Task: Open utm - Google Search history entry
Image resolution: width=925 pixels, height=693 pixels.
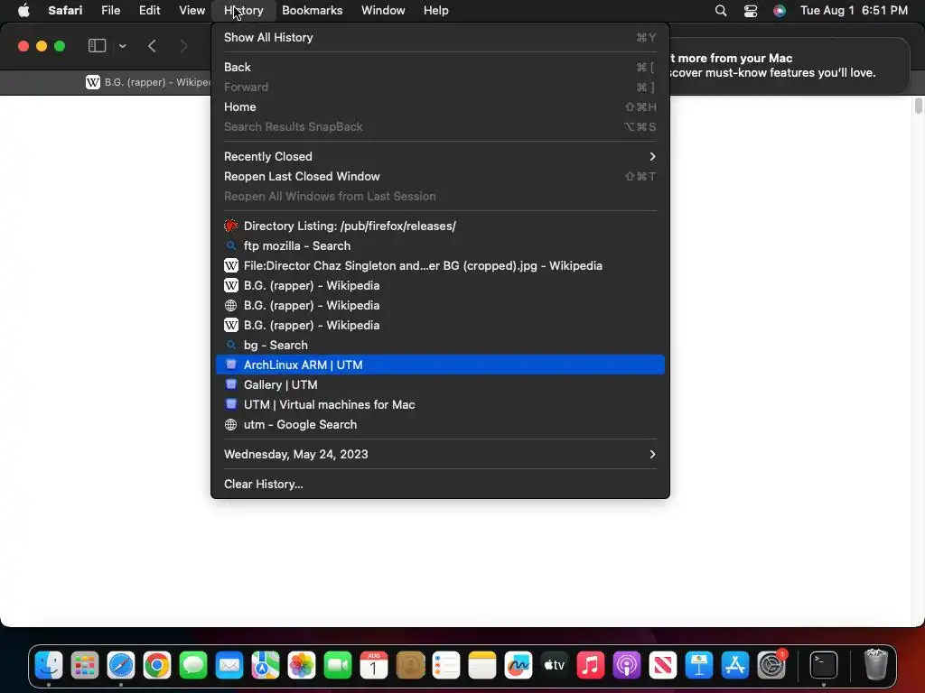Action: click(440, 425)
